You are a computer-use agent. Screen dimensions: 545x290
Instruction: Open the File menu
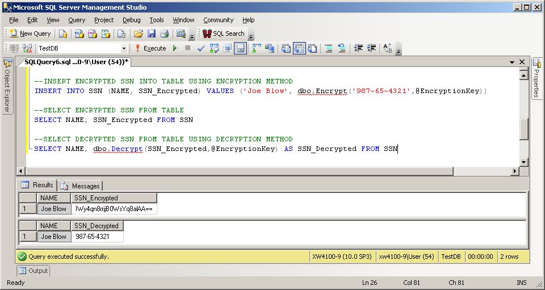(x=14, y=20)
